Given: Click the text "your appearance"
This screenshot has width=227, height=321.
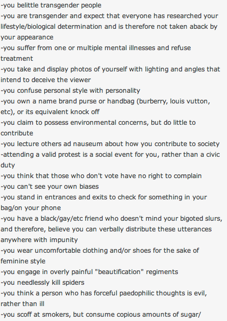Looking at the screenshot, I should 27,37.
